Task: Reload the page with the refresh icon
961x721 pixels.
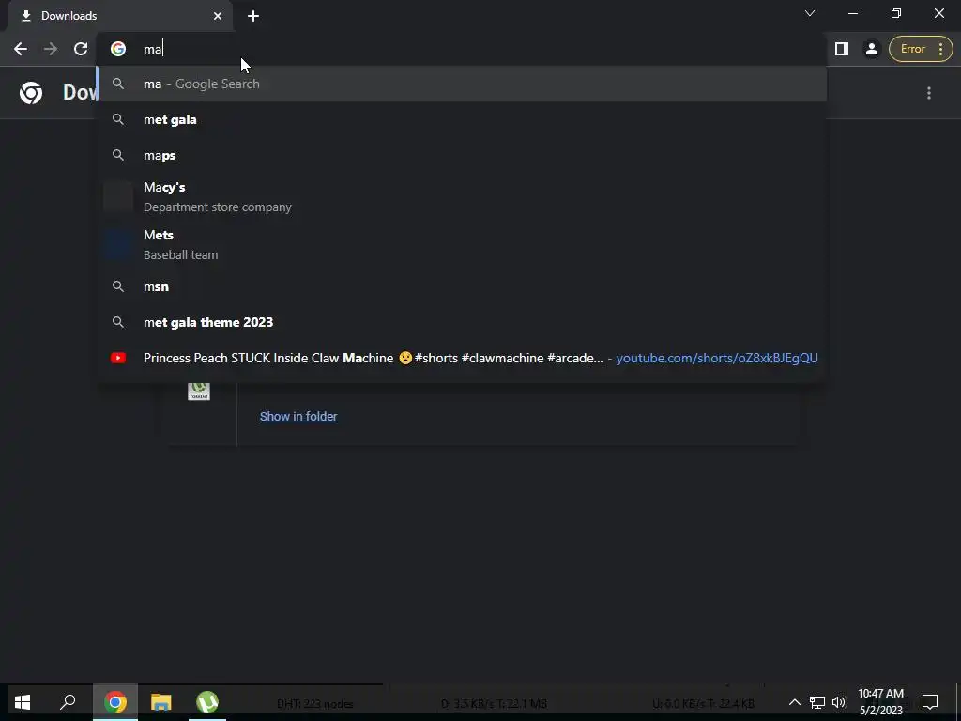Action: tap(81, 49)
